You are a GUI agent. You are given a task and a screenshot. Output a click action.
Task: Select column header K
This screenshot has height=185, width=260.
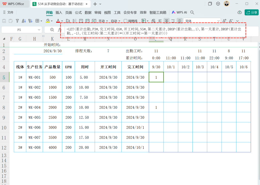coord(52,39)
